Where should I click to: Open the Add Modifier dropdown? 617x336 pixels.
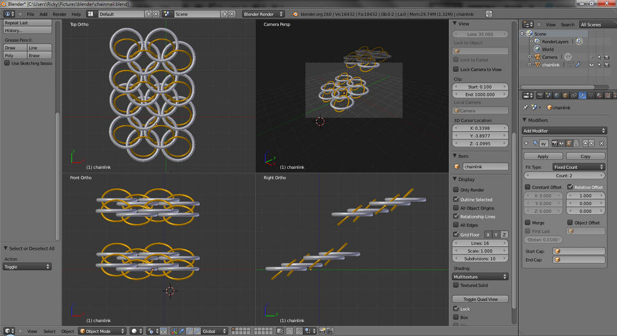[564, 131]
